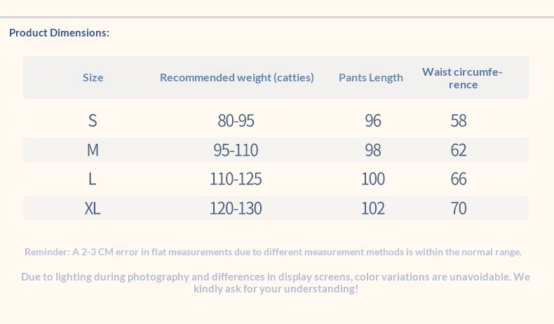The image size is (554, 324).
Task: Click the 80-95 weight value
Action: [x=236, y=121]
